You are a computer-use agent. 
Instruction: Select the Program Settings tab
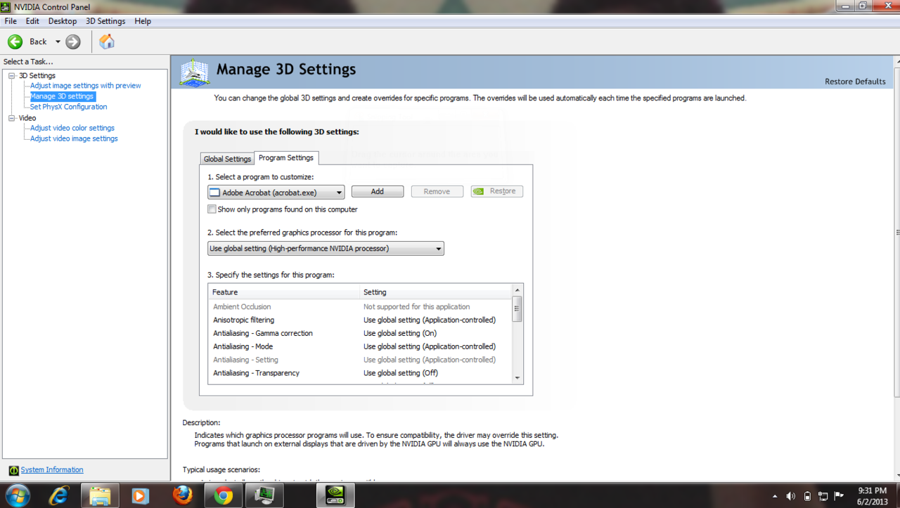tap(286, 157)
